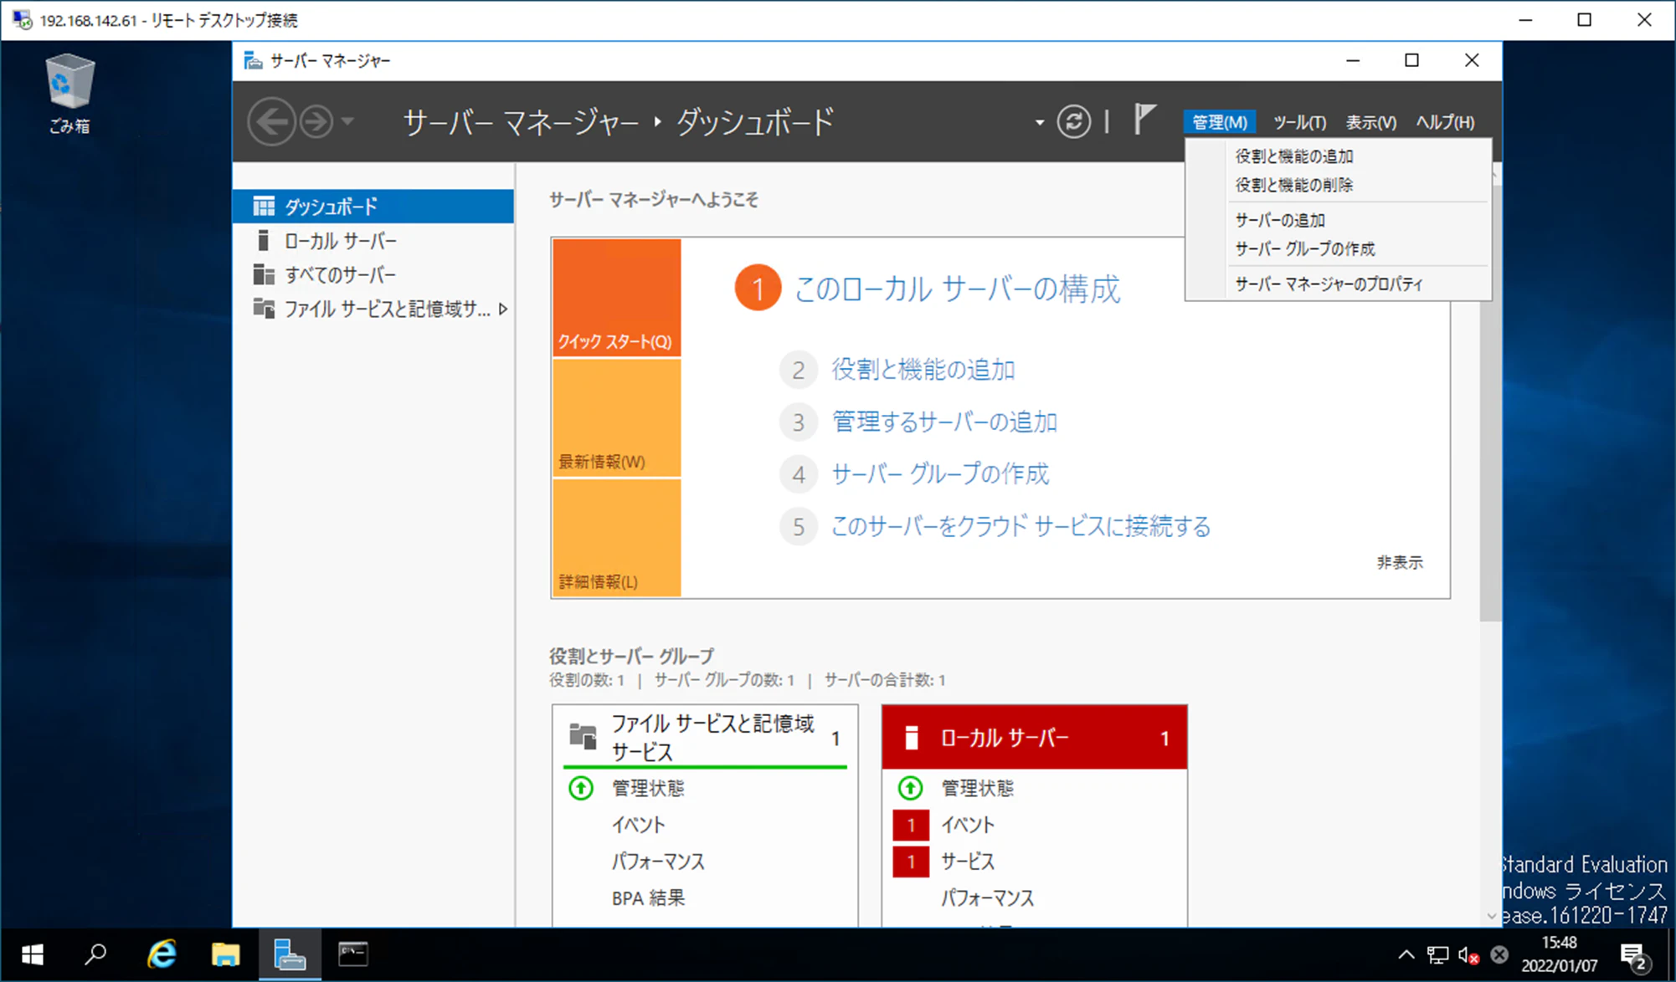Click the ファイル サービスと記憶域サービス tile header

(x=705, y=737)
